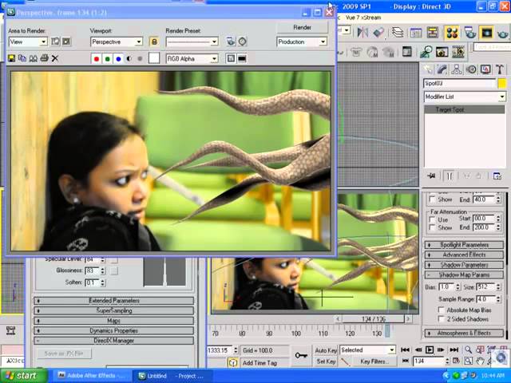Toggle blue channel display

coord(118,59)
